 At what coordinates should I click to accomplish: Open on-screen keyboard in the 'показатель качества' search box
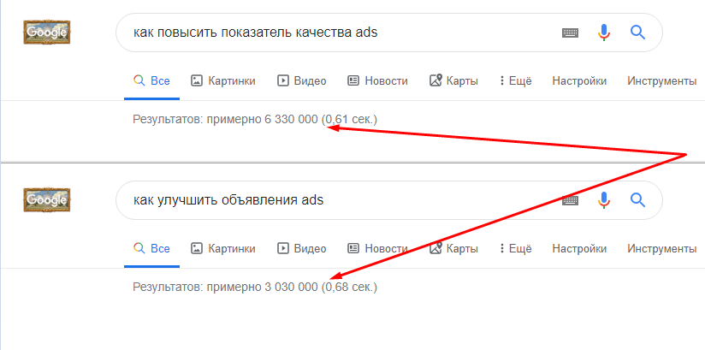point(570,33)
